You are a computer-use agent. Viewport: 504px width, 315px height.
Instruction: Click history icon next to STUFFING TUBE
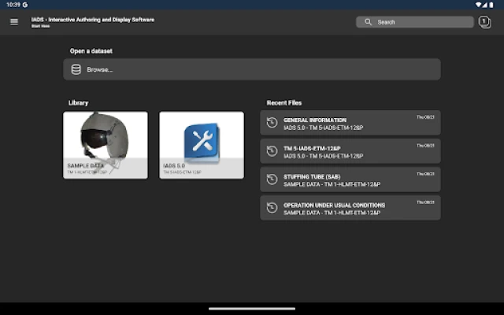click(x=272, y=180)
